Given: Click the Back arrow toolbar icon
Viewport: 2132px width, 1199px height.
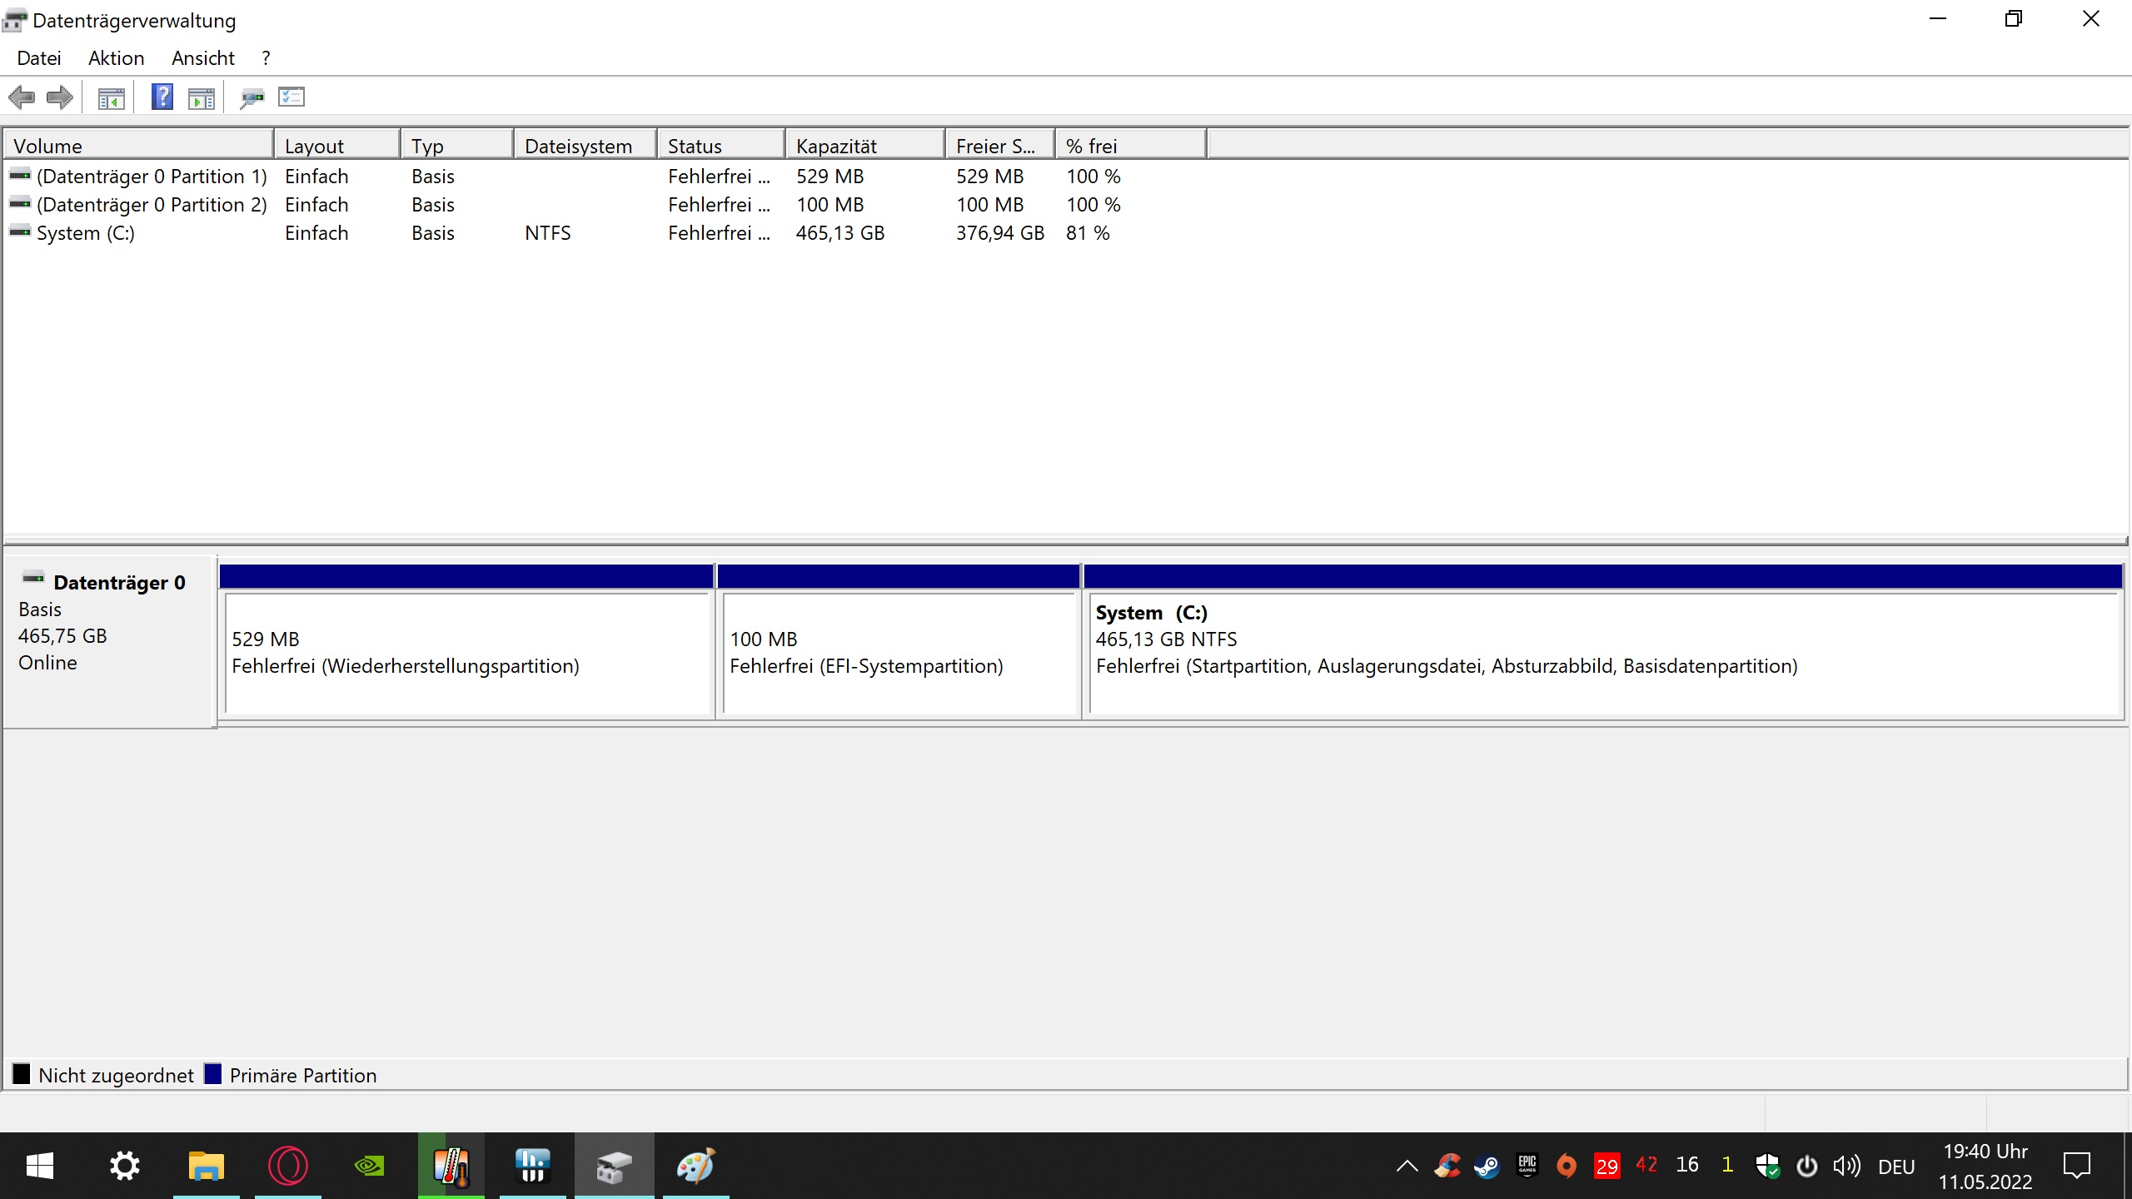Looking at the screenshot, I should tap(22, 97).
